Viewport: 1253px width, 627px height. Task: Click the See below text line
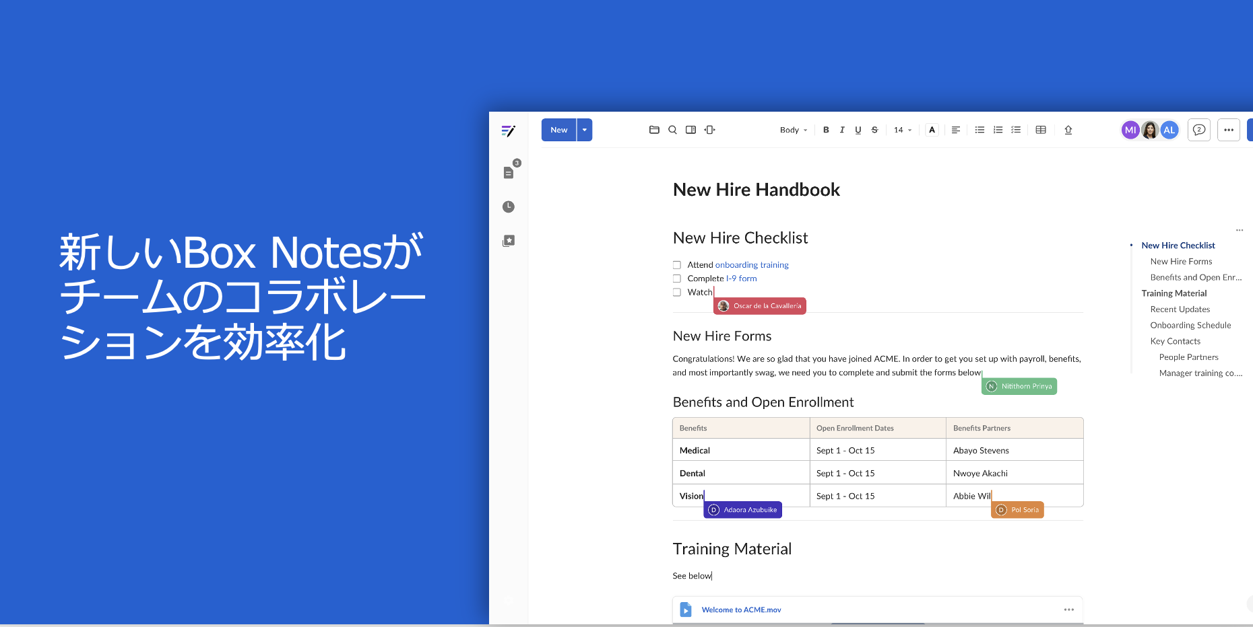point(692,576)
